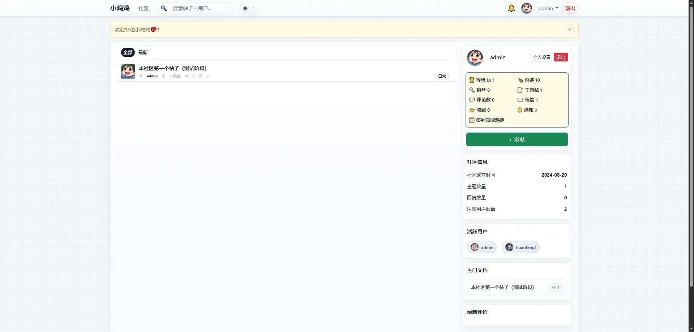Screen dimensions: 694x332
Task: Dismiss the welcome announcement banner
Action: [x=569, y=30]
